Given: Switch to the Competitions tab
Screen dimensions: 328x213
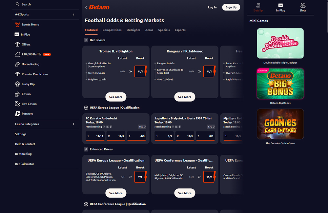Looking at the screenshot, I should pyautogui.click(x=112, y=30).
